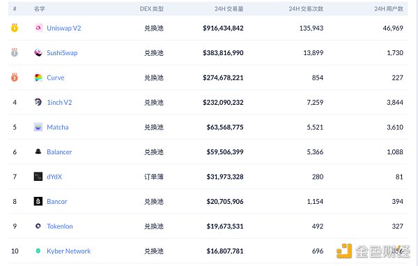This screenshot has width=418, height=266.
Task: Click the Matcha logo icon
Action: coord(38,127)
